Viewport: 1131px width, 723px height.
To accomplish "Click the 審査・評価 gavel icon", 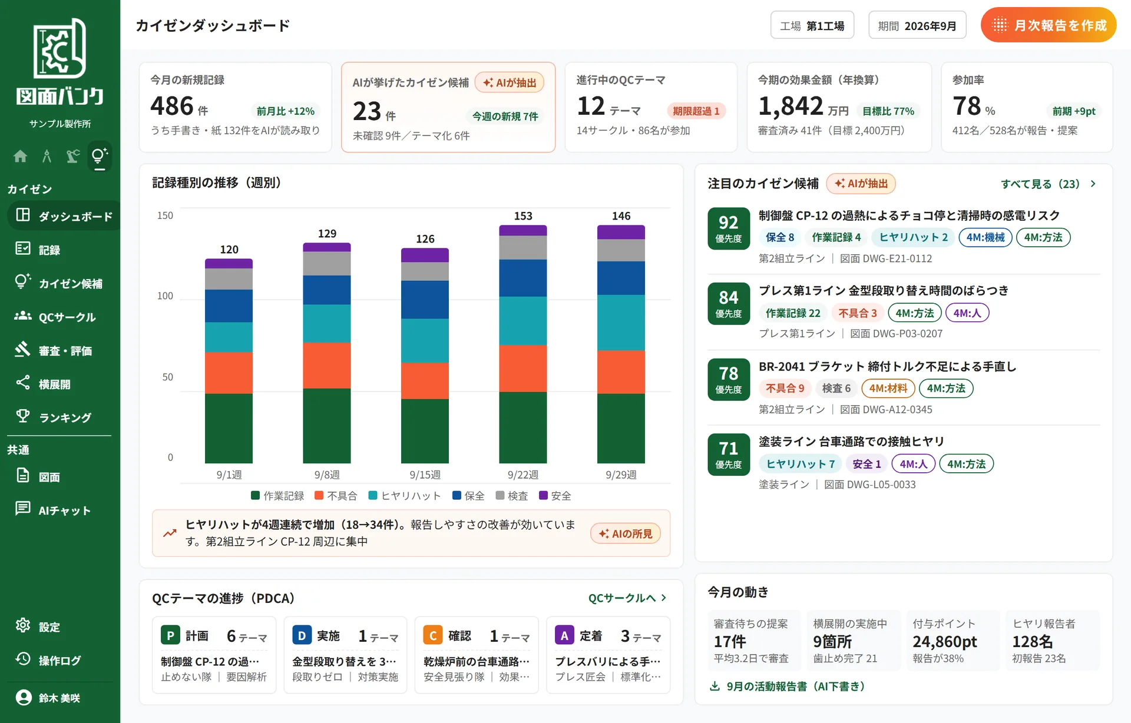I will click(23, 349).
